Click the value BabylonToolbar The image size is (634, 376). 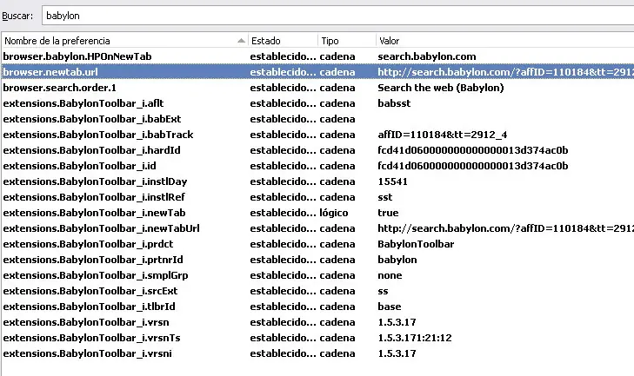(x=416, y=244)
